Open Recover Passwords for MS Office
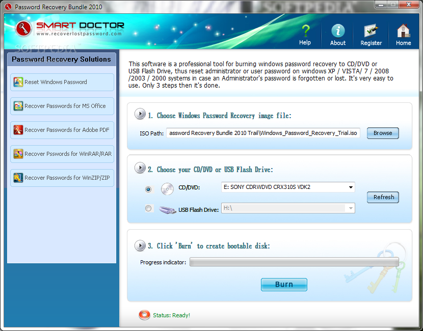 coord(62,106)
